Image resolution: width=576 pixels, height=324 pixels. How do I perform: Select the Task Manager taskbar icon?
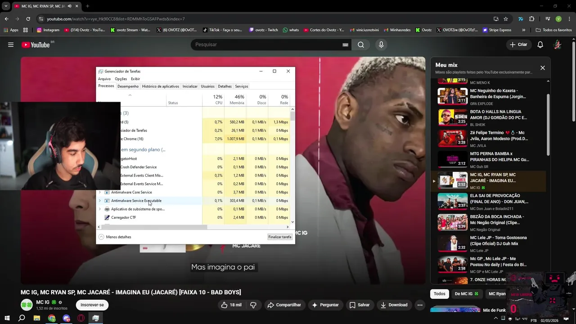click(96, 318)
